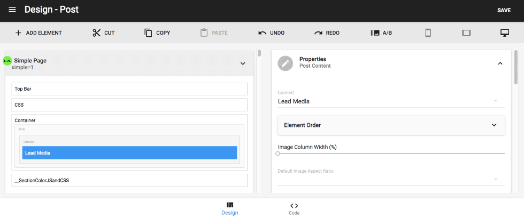Viewport: 524px width, 218px height.
Task: Collapse the Simple Page section
Action: click(x=243, y=63)
